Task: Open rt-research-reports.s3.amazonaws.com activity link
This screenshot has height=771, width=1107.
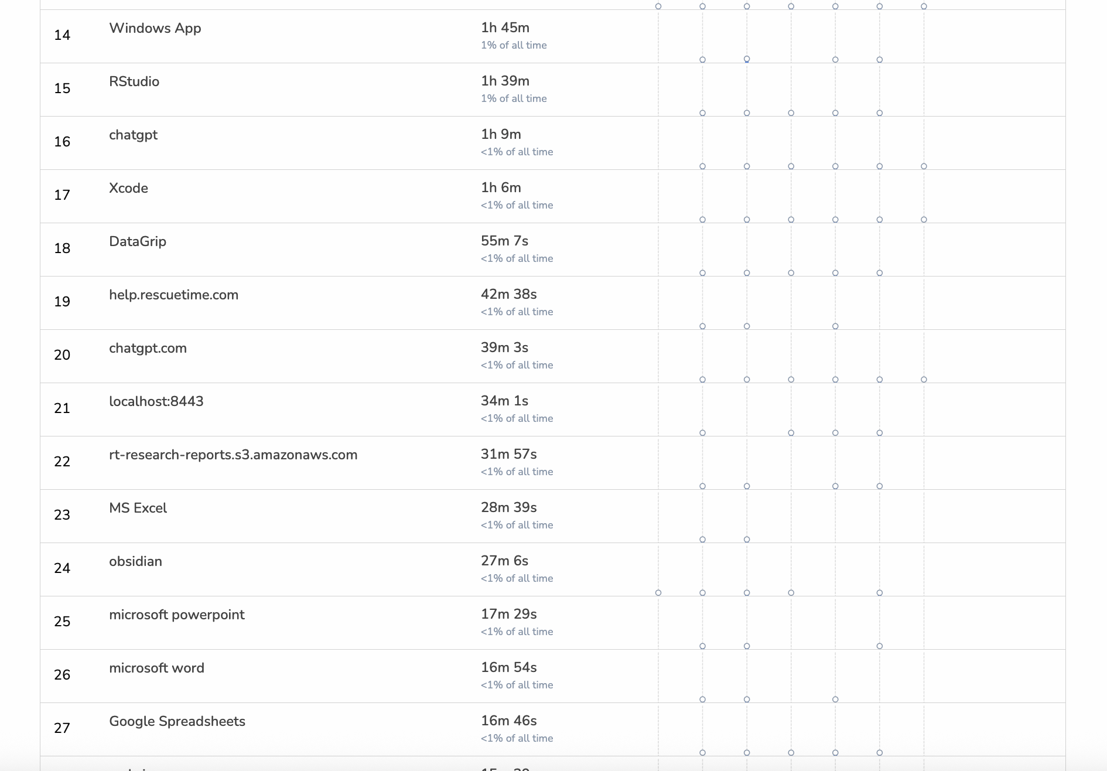Action: (233, 455)
